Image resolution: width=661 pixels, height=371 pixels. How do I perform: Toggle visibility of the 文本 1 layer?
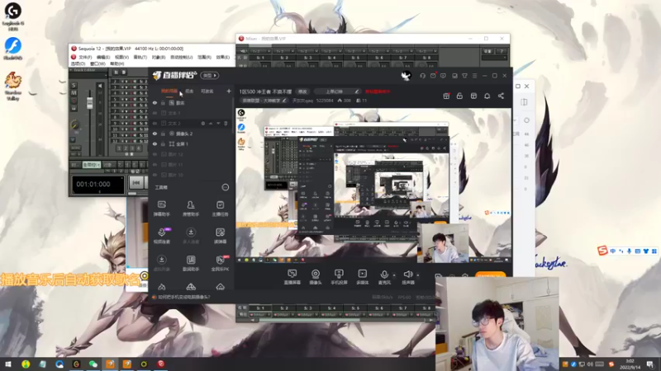(155, 113)
